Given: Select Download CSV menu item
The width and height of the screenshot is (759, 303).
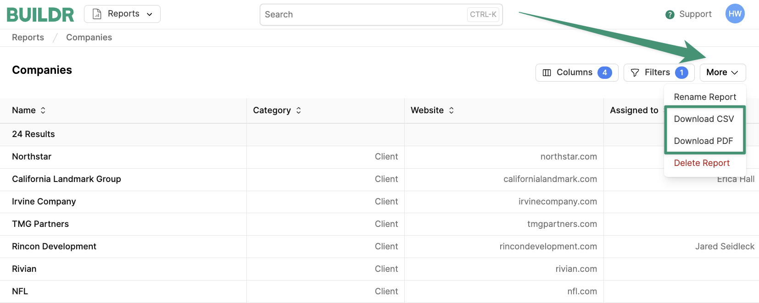Looking at the screenshot, I should coord(705,119).
